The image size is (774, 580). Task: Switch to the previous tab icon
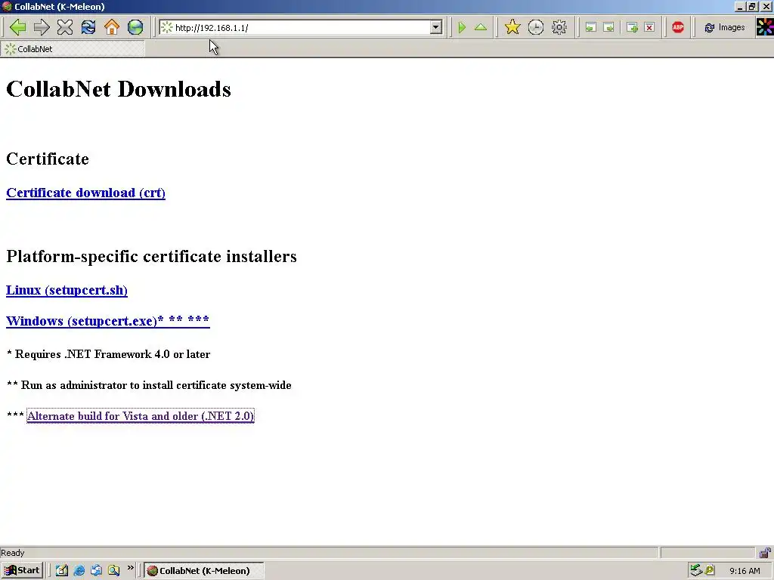590,28
